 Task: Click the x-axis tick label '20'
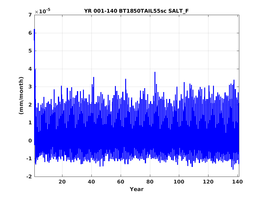pos(62,182)
